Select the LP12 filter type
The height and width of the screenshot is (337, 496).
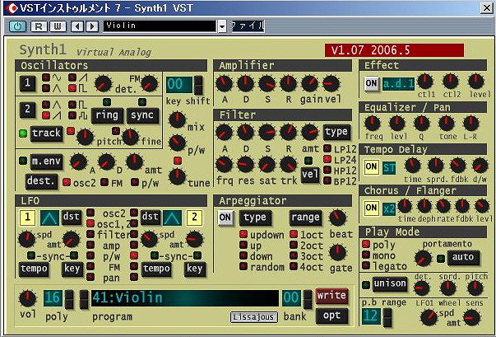tap(327, 148)
